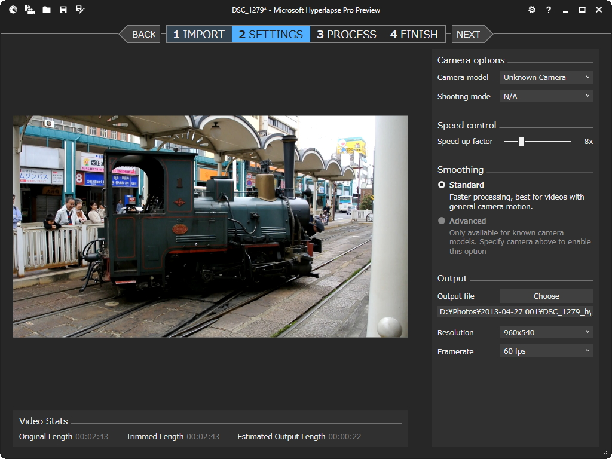Open help with the question mark icon
The image size is (612, 459).
point(549,10)
